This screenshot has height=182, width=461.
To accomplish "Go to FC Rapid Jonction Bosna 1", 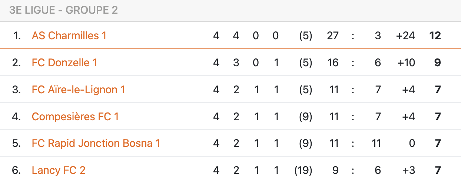I will tap(96, 143).
